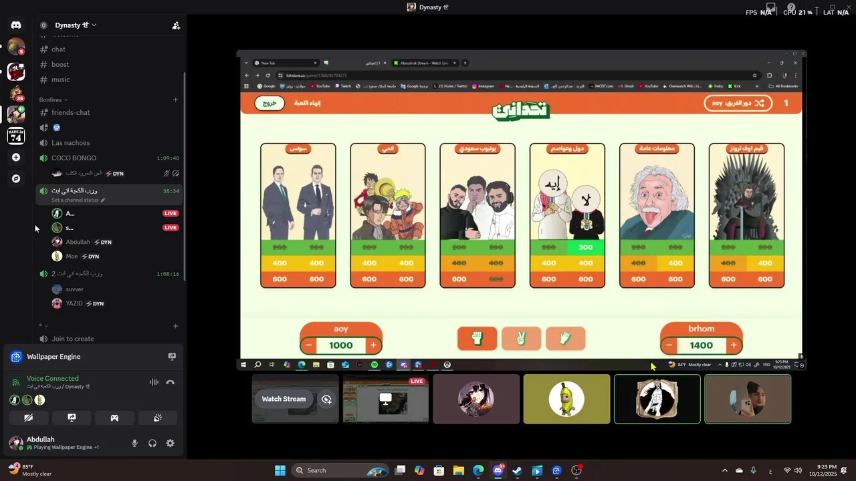Screen dimensions: 856x481
Task: Open Microsoft Edge from taskbar
Action: pyautogui.click(x=478, y=470)
